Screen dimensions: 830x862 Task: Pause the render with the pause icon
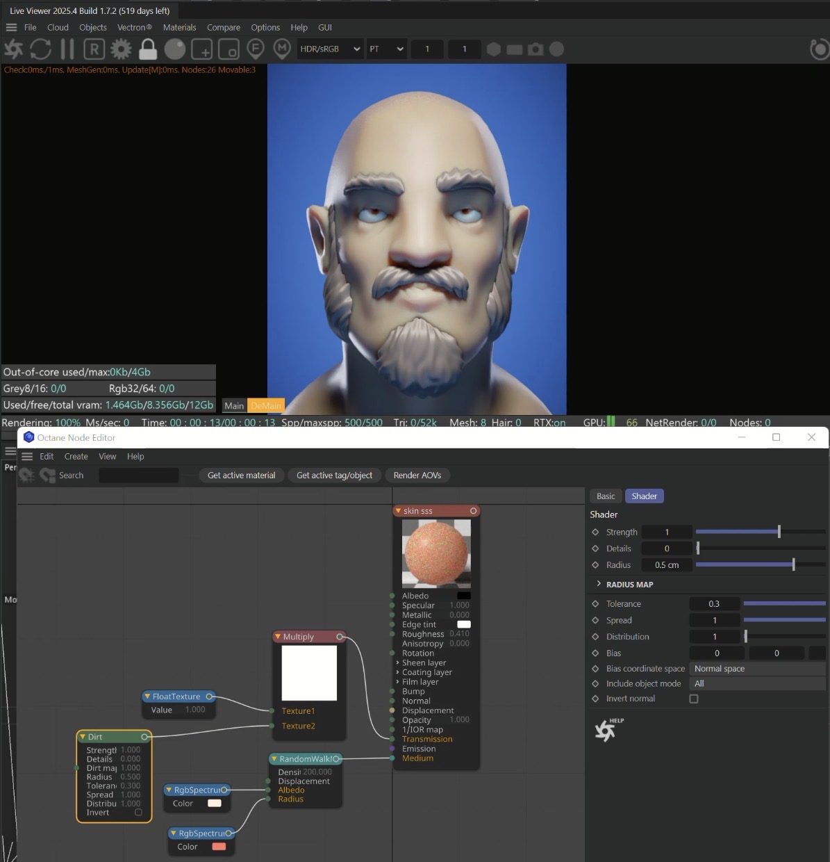[67, 49]
